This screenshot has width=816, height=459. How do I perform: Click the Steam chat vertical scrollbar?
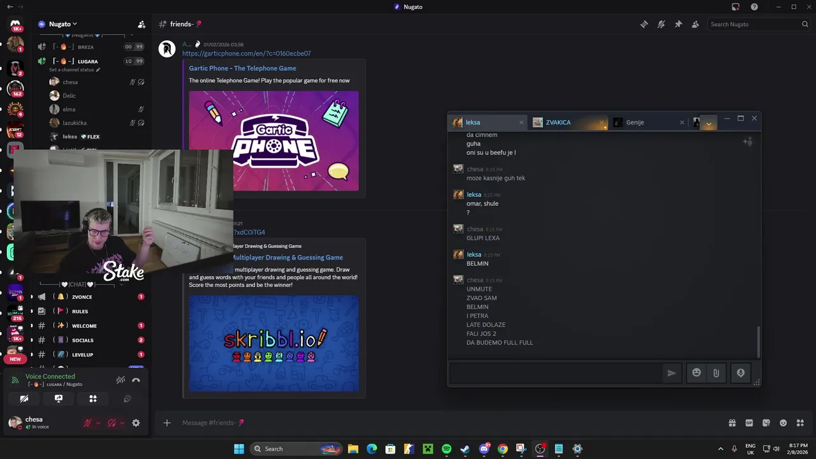tap(758, 342)
